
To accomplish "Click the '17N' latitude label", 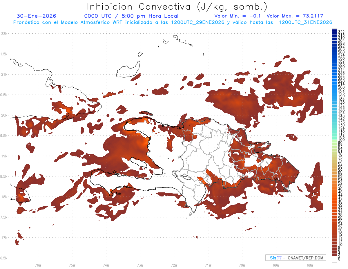I will 5,238.
